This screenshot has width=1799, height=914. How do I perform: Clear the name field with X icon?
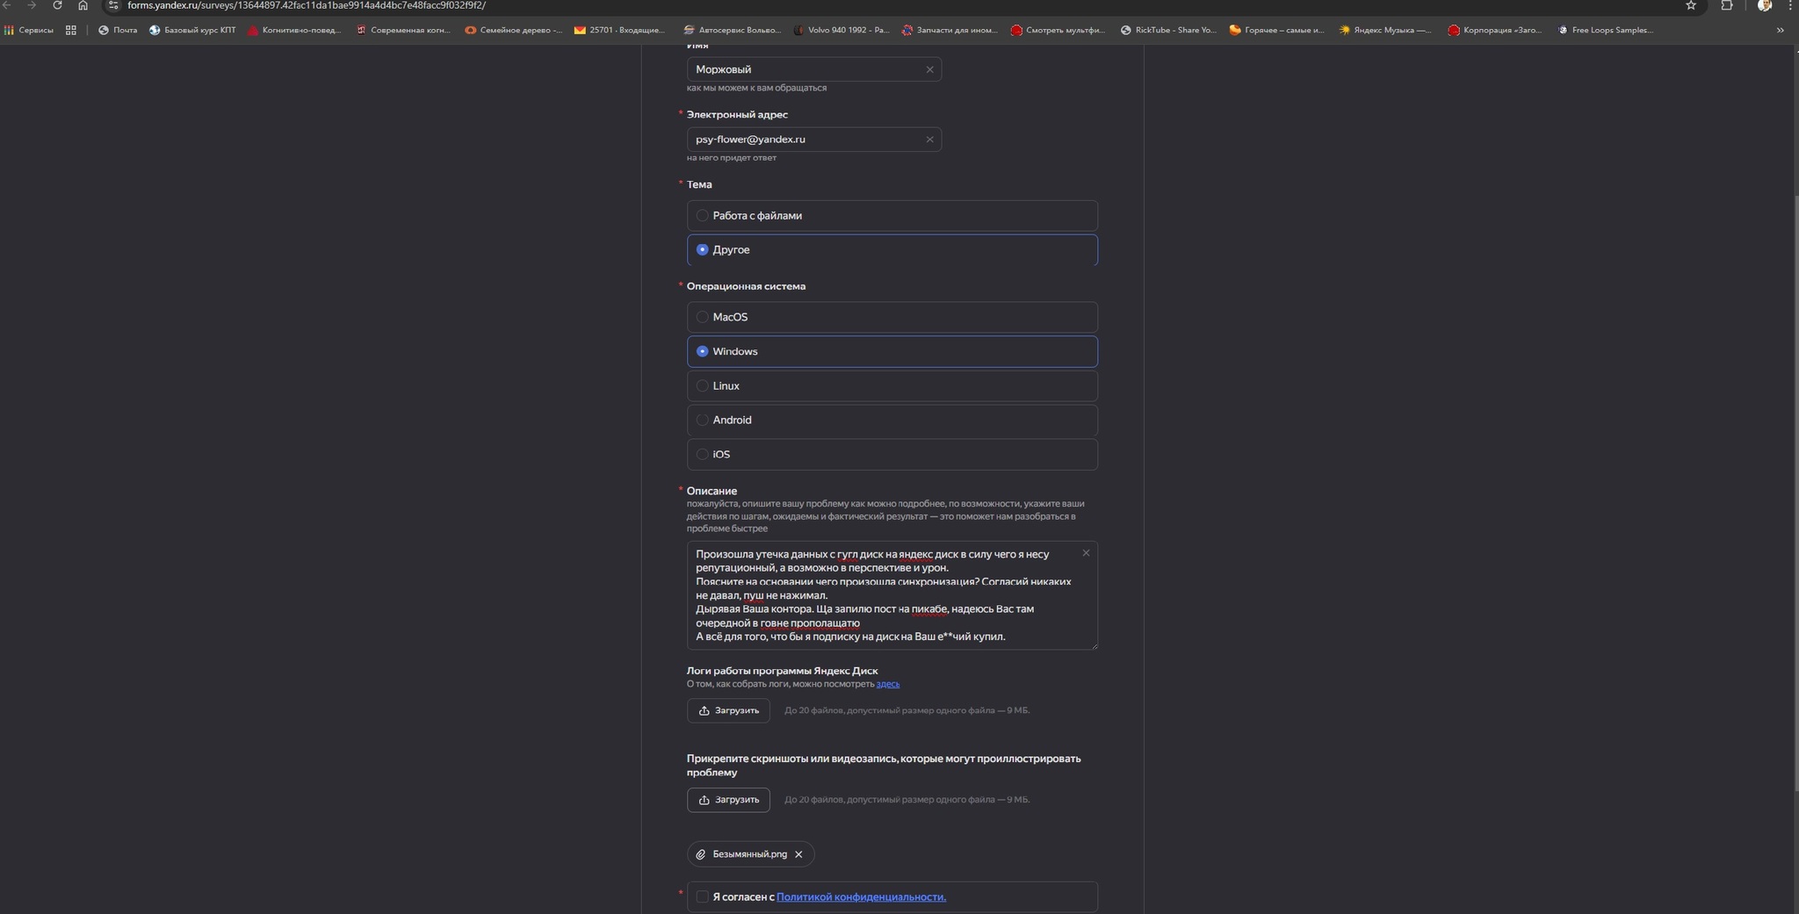929,69
